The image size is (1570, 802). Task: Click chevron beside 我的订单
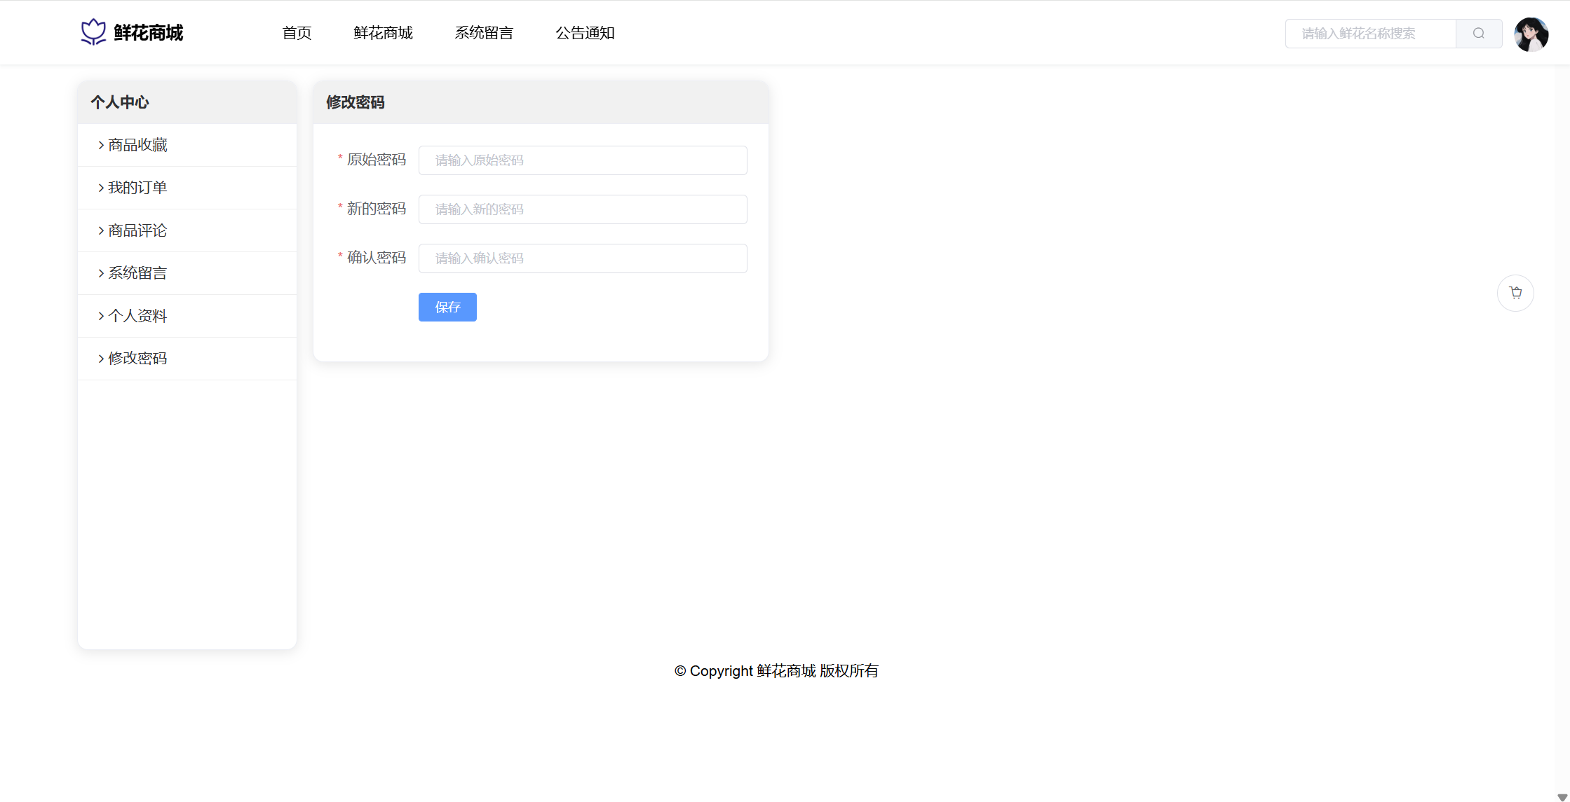pyautogui.click(x=101, y=188)
